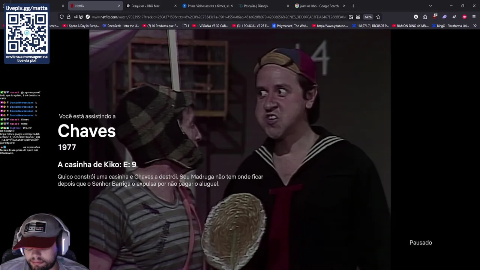Screen dimensions: 480x270
Task: Open the bookmark folder named 1
Action: click(186, 26)
